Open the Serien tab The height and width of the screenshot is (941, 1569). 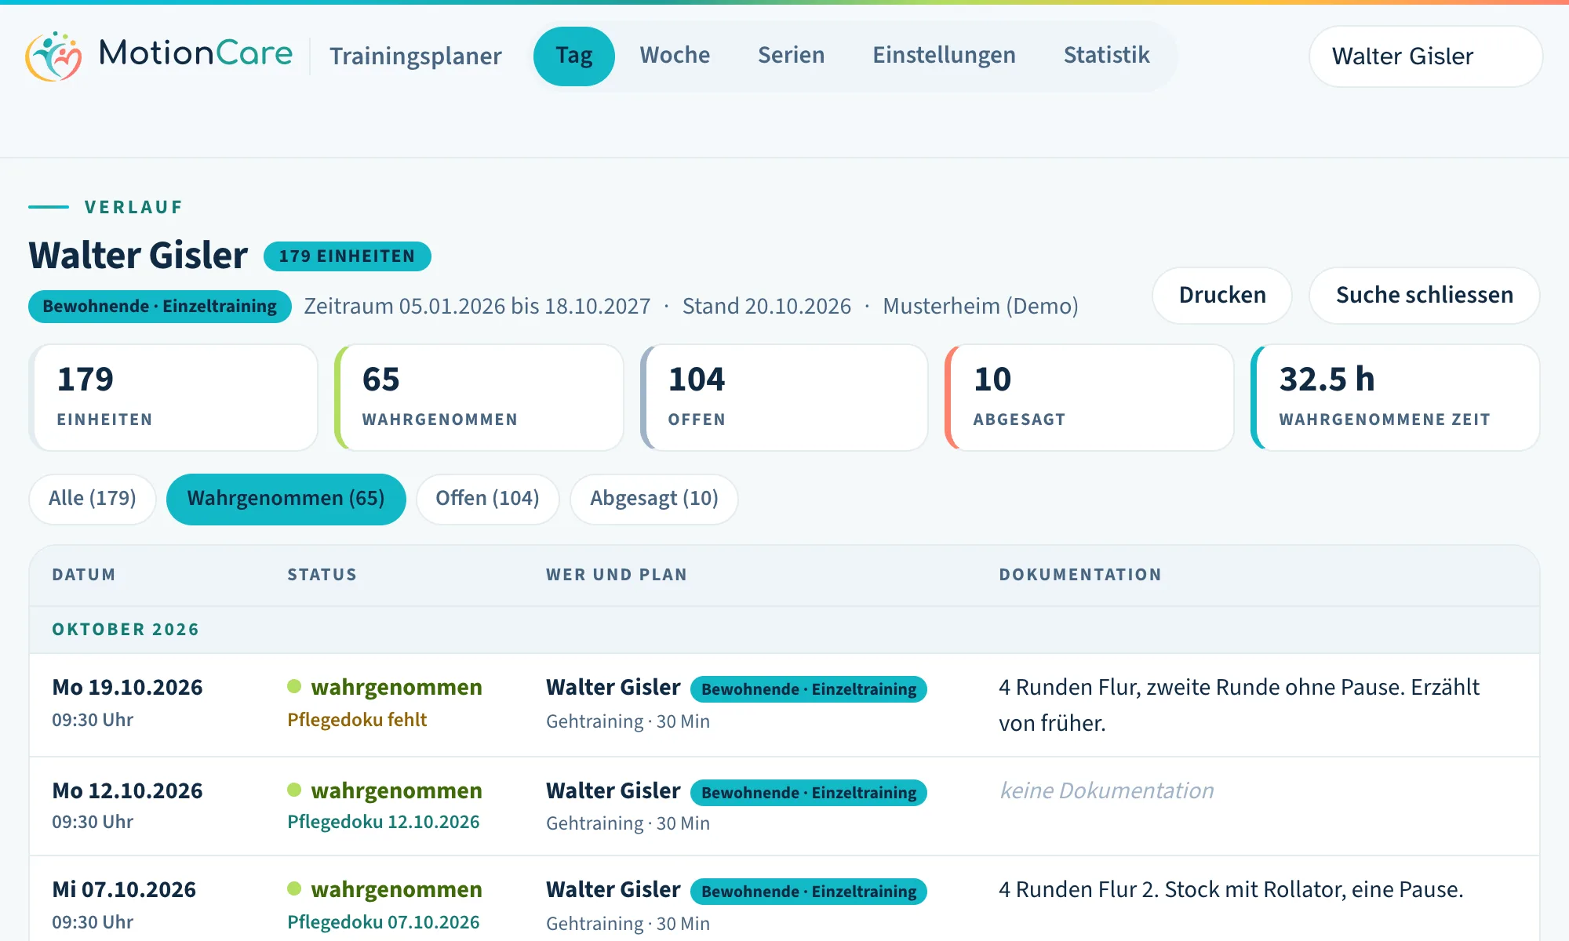click(791, 56)
